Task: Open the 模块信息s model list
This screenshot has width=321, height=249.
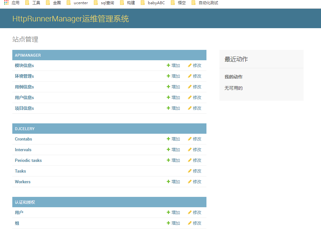Action: pos(24,65)
